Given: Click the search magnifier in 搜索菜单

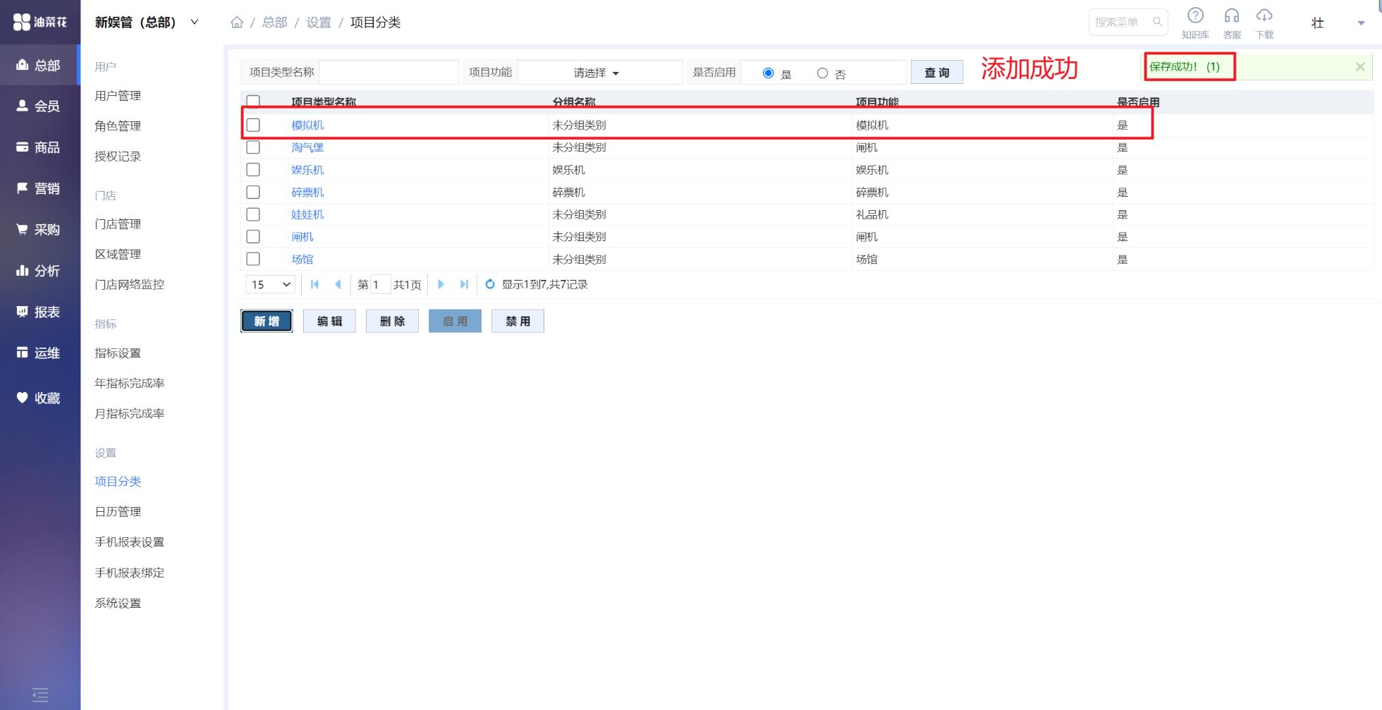Looking at the screenshot, I should (1157, 22).
